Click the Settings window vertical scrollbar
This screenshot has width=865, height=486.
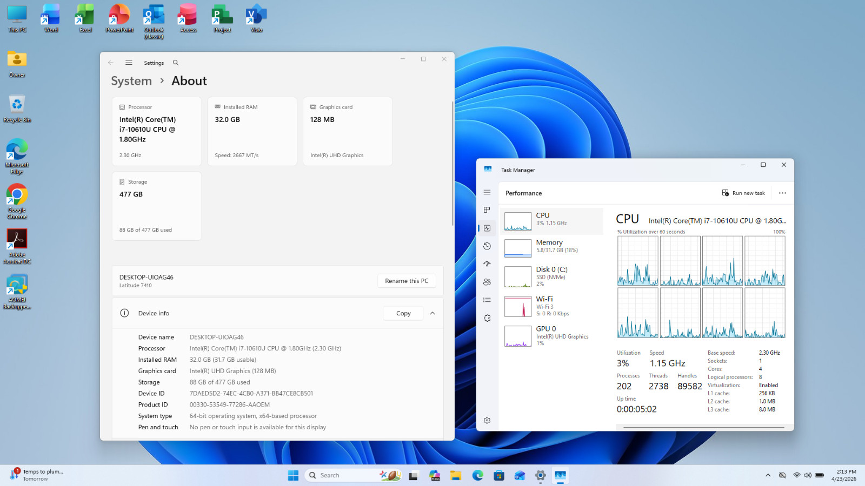tap(453, 163)
